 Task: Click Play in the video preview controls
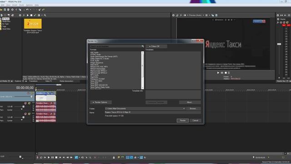click(x=218, y=73)
